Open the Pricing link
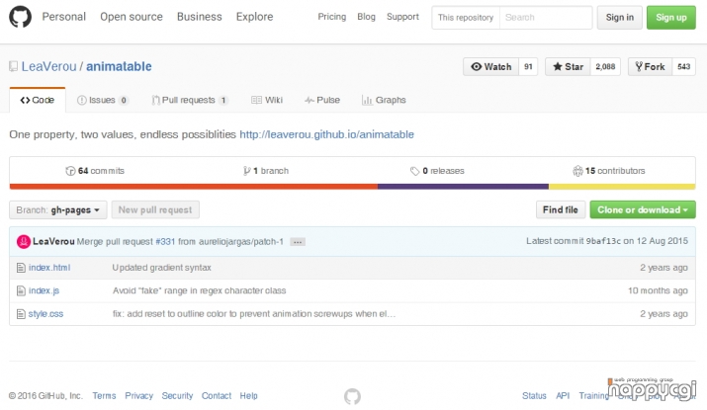 pyautogui.click(x=332, y=17)
